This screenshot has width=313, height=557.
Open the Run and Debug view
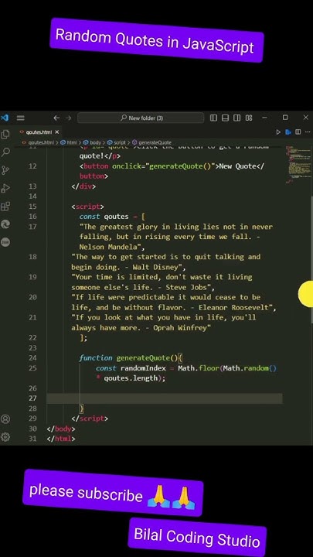tap(5, 188)
